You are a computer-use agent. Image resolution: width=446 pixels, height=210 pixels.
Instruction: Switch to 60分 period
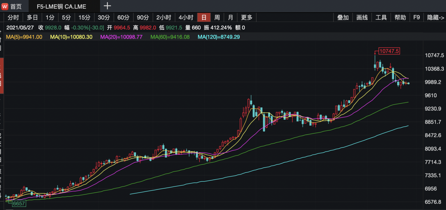(123, 17)
